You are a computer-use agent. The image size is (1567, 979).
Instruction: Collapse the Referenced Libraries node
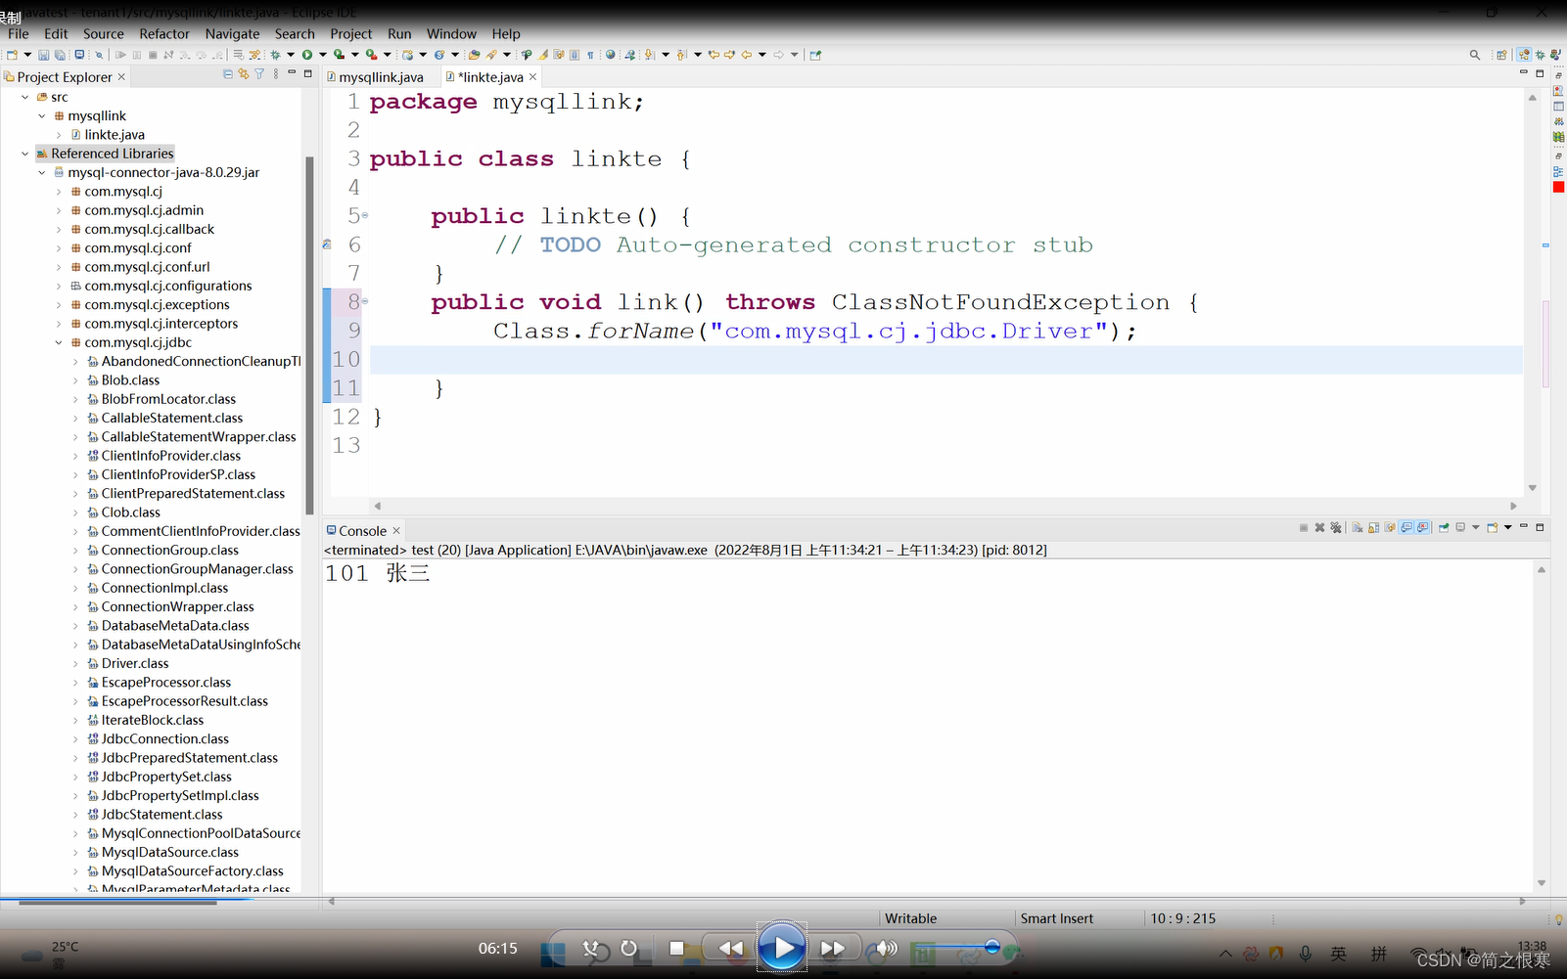click(x=24, y=154)
